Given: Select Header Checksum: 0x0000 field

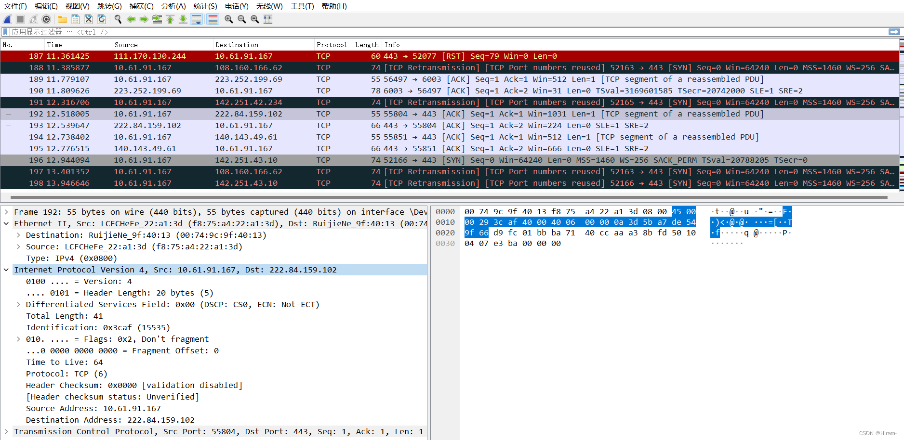Looking at the screenshot, I should pyautogui.click(x=134, y=385).
